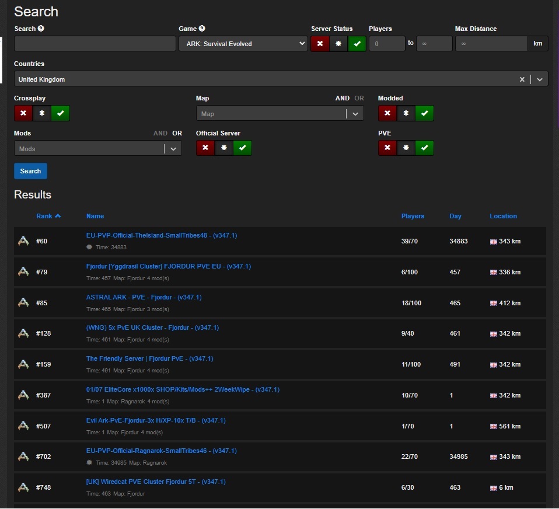Set Server Status filter to offline (red X)

(320, 44)
